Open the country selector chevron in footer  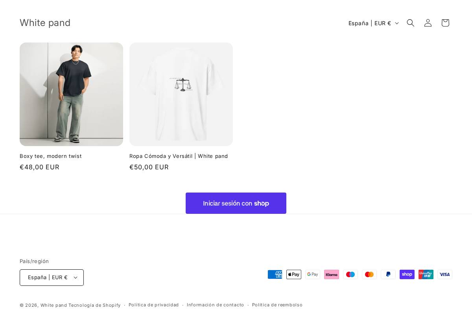click(75, 278)
